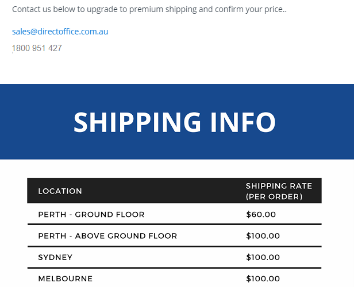354x287 pixels.
Task: Select the Sydney location row
Action: pos(175,257)
